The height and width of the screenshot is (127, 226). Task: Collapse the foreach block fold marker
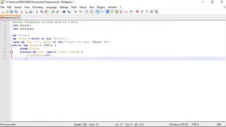pos(11,52)
